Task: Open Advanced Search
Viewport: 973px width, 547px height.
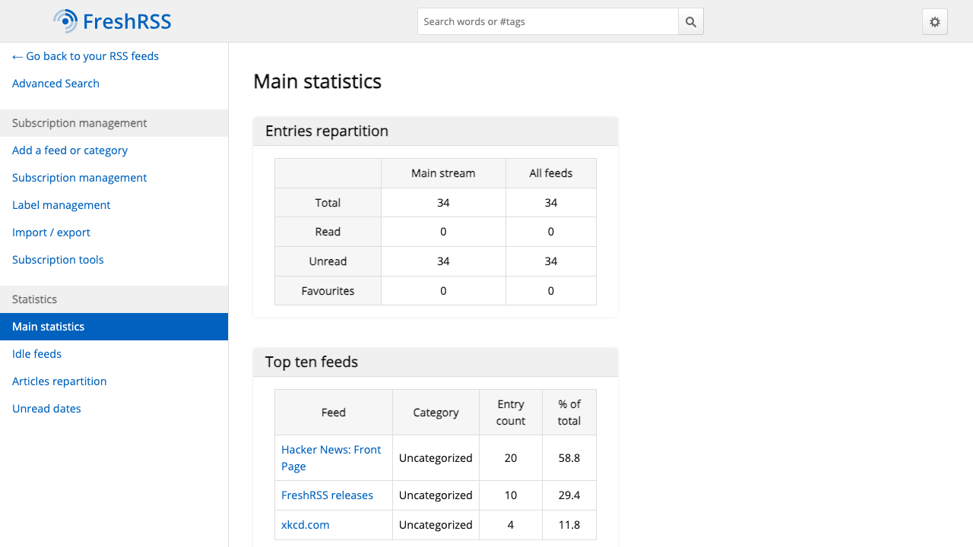Action: [x=55, y=84]
